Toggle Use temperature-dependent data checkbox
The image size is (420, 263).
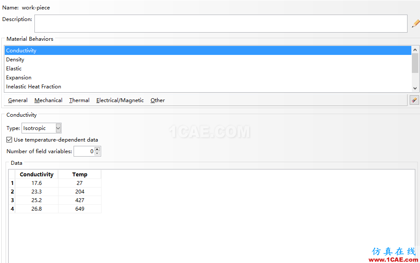(9, 139)
